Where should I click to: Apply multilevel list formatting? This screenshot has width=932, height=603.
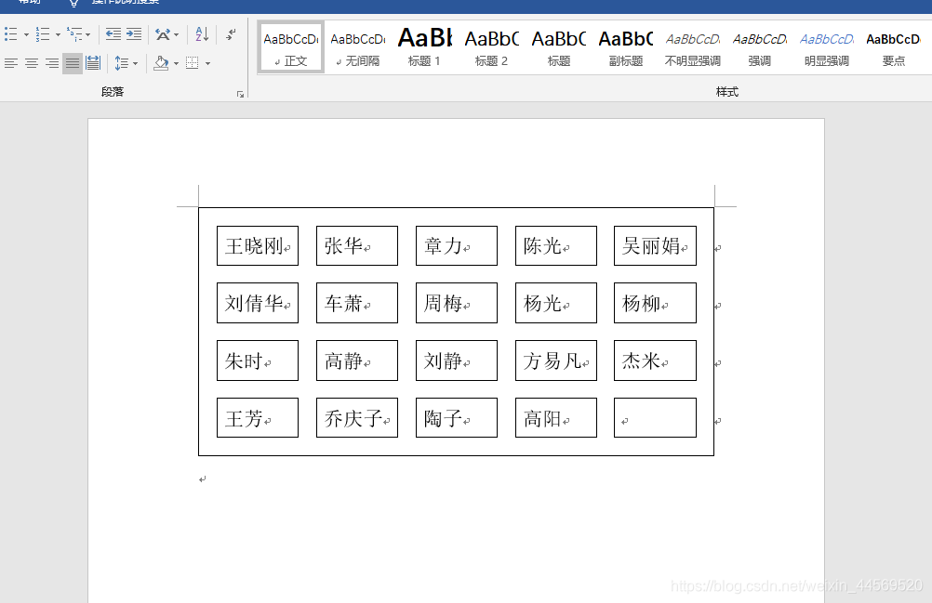pyautogui.click(x=75, y=33)
